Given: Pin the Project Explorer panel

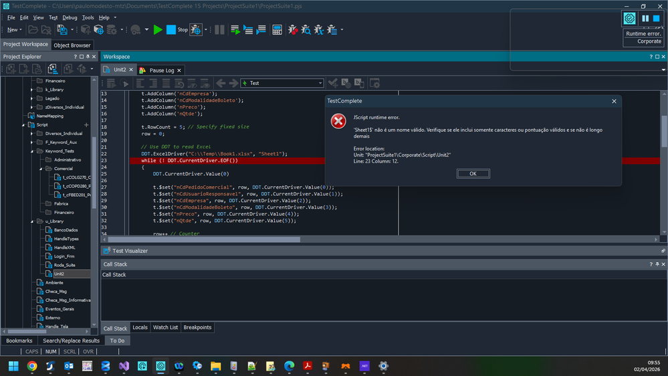Looking at the screenshot, I should coord(86,57).
